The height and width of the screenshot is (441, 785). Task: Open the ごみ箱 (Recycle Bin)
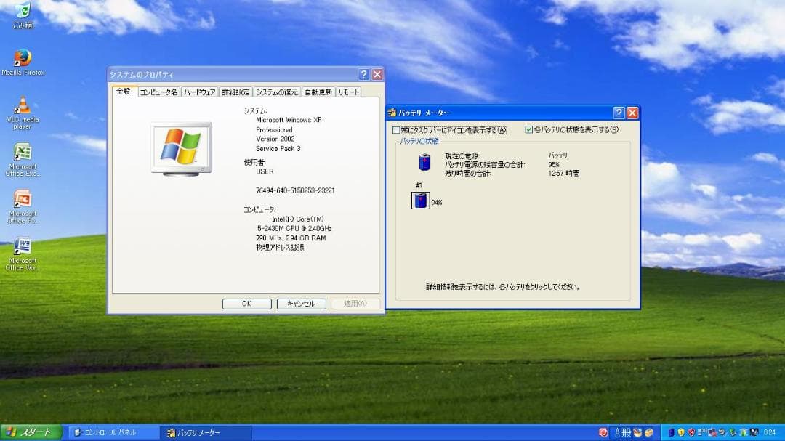[25, 13]
